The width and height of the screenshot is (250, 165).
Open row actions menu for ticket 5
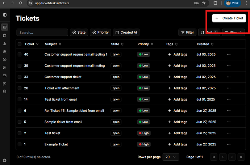[229, 122]
